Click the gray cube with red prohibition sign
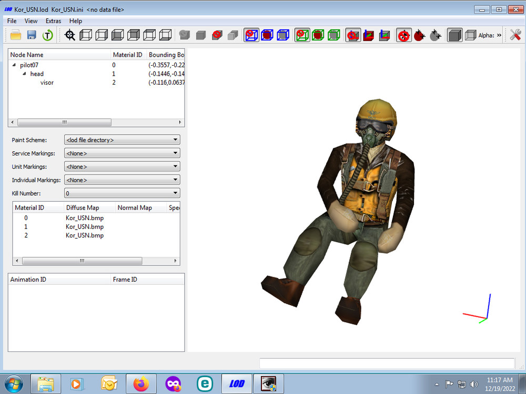Image resolution: width=526 pixels, height=394 pixels. click(217, 35)
